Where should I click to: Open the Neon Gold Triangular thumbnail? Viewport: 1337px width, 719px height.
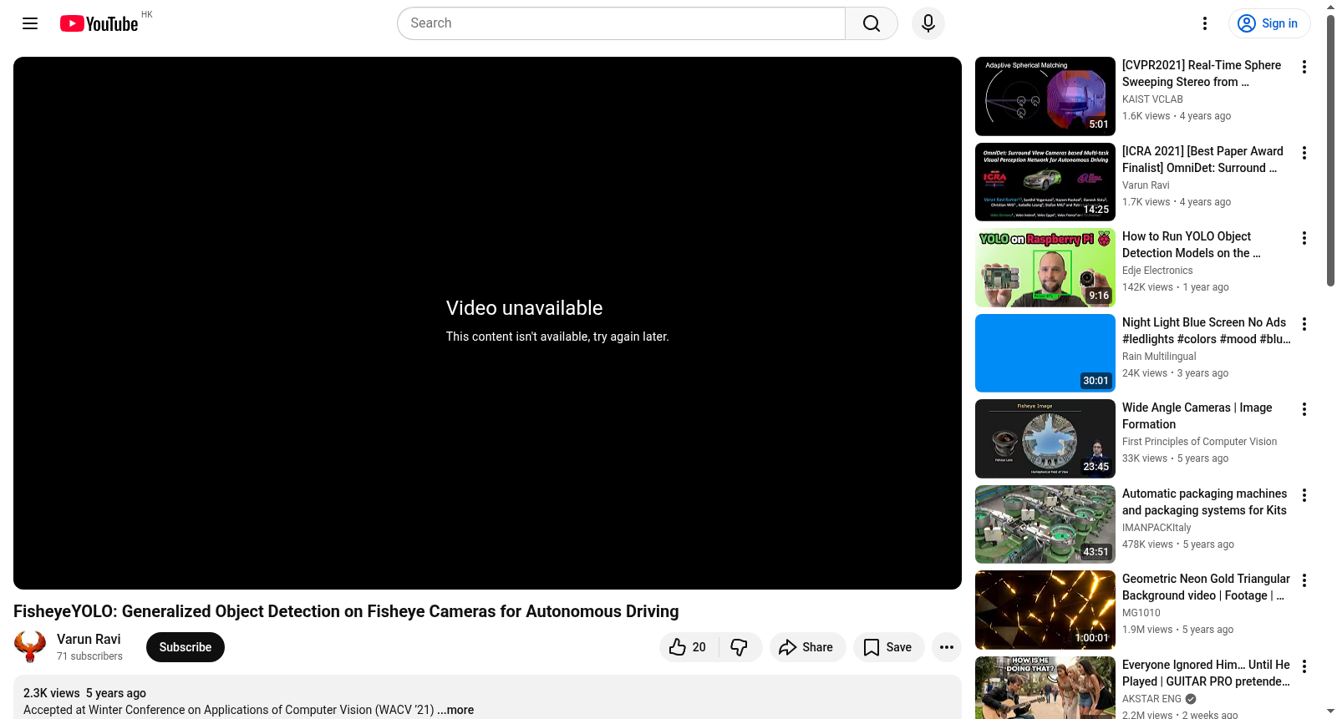[1045, 610]
